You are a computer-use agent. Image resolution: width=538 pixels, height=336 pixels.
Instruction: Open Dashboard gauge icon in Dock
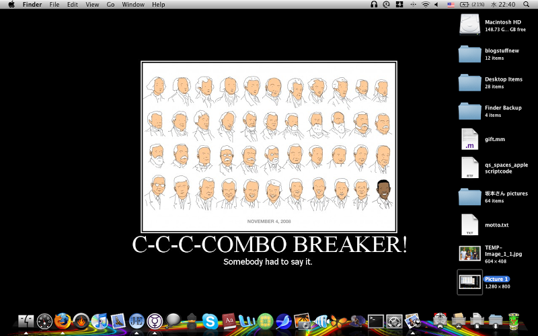click(x=44, y=322)
